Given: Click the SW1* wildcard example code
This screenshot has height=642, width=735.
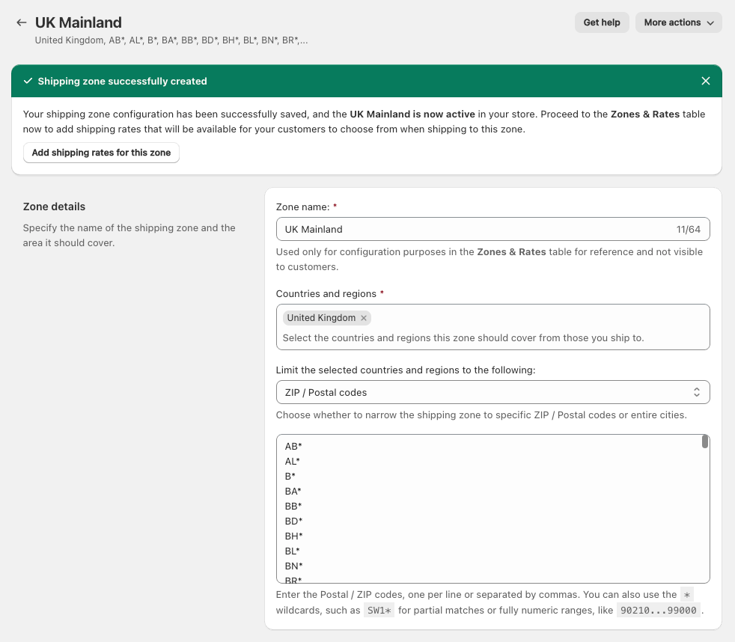Looking at the screenshot, I should pyautogui.click(x=379, y=611).
